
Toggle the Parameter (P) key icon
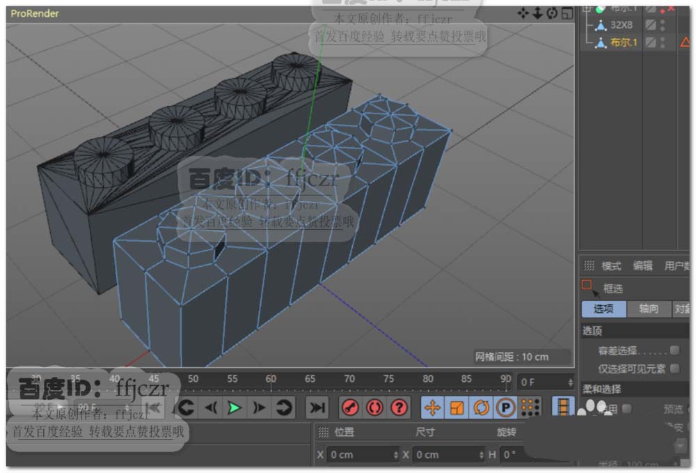pos(505,408)
